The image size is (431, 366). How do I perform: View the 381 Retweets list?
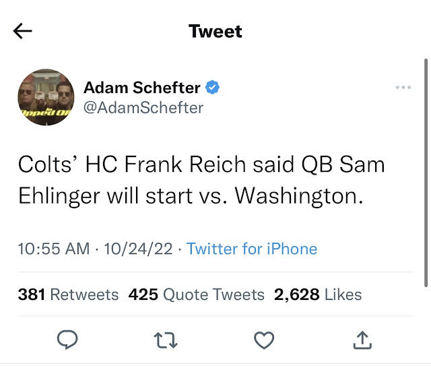pyautogui.click(x=68, y=295)
